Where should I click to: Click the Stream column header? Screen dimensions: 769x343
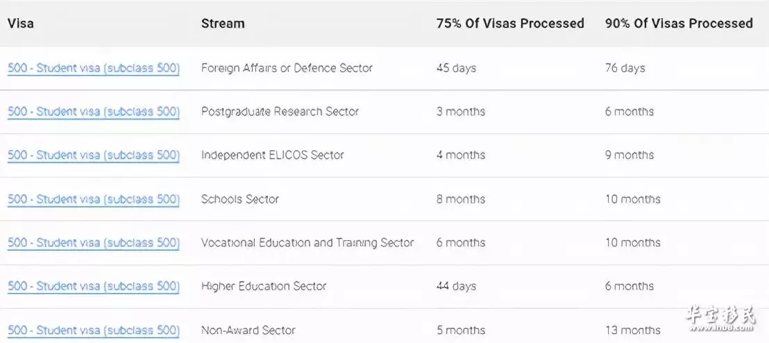(x=223, y=23)
